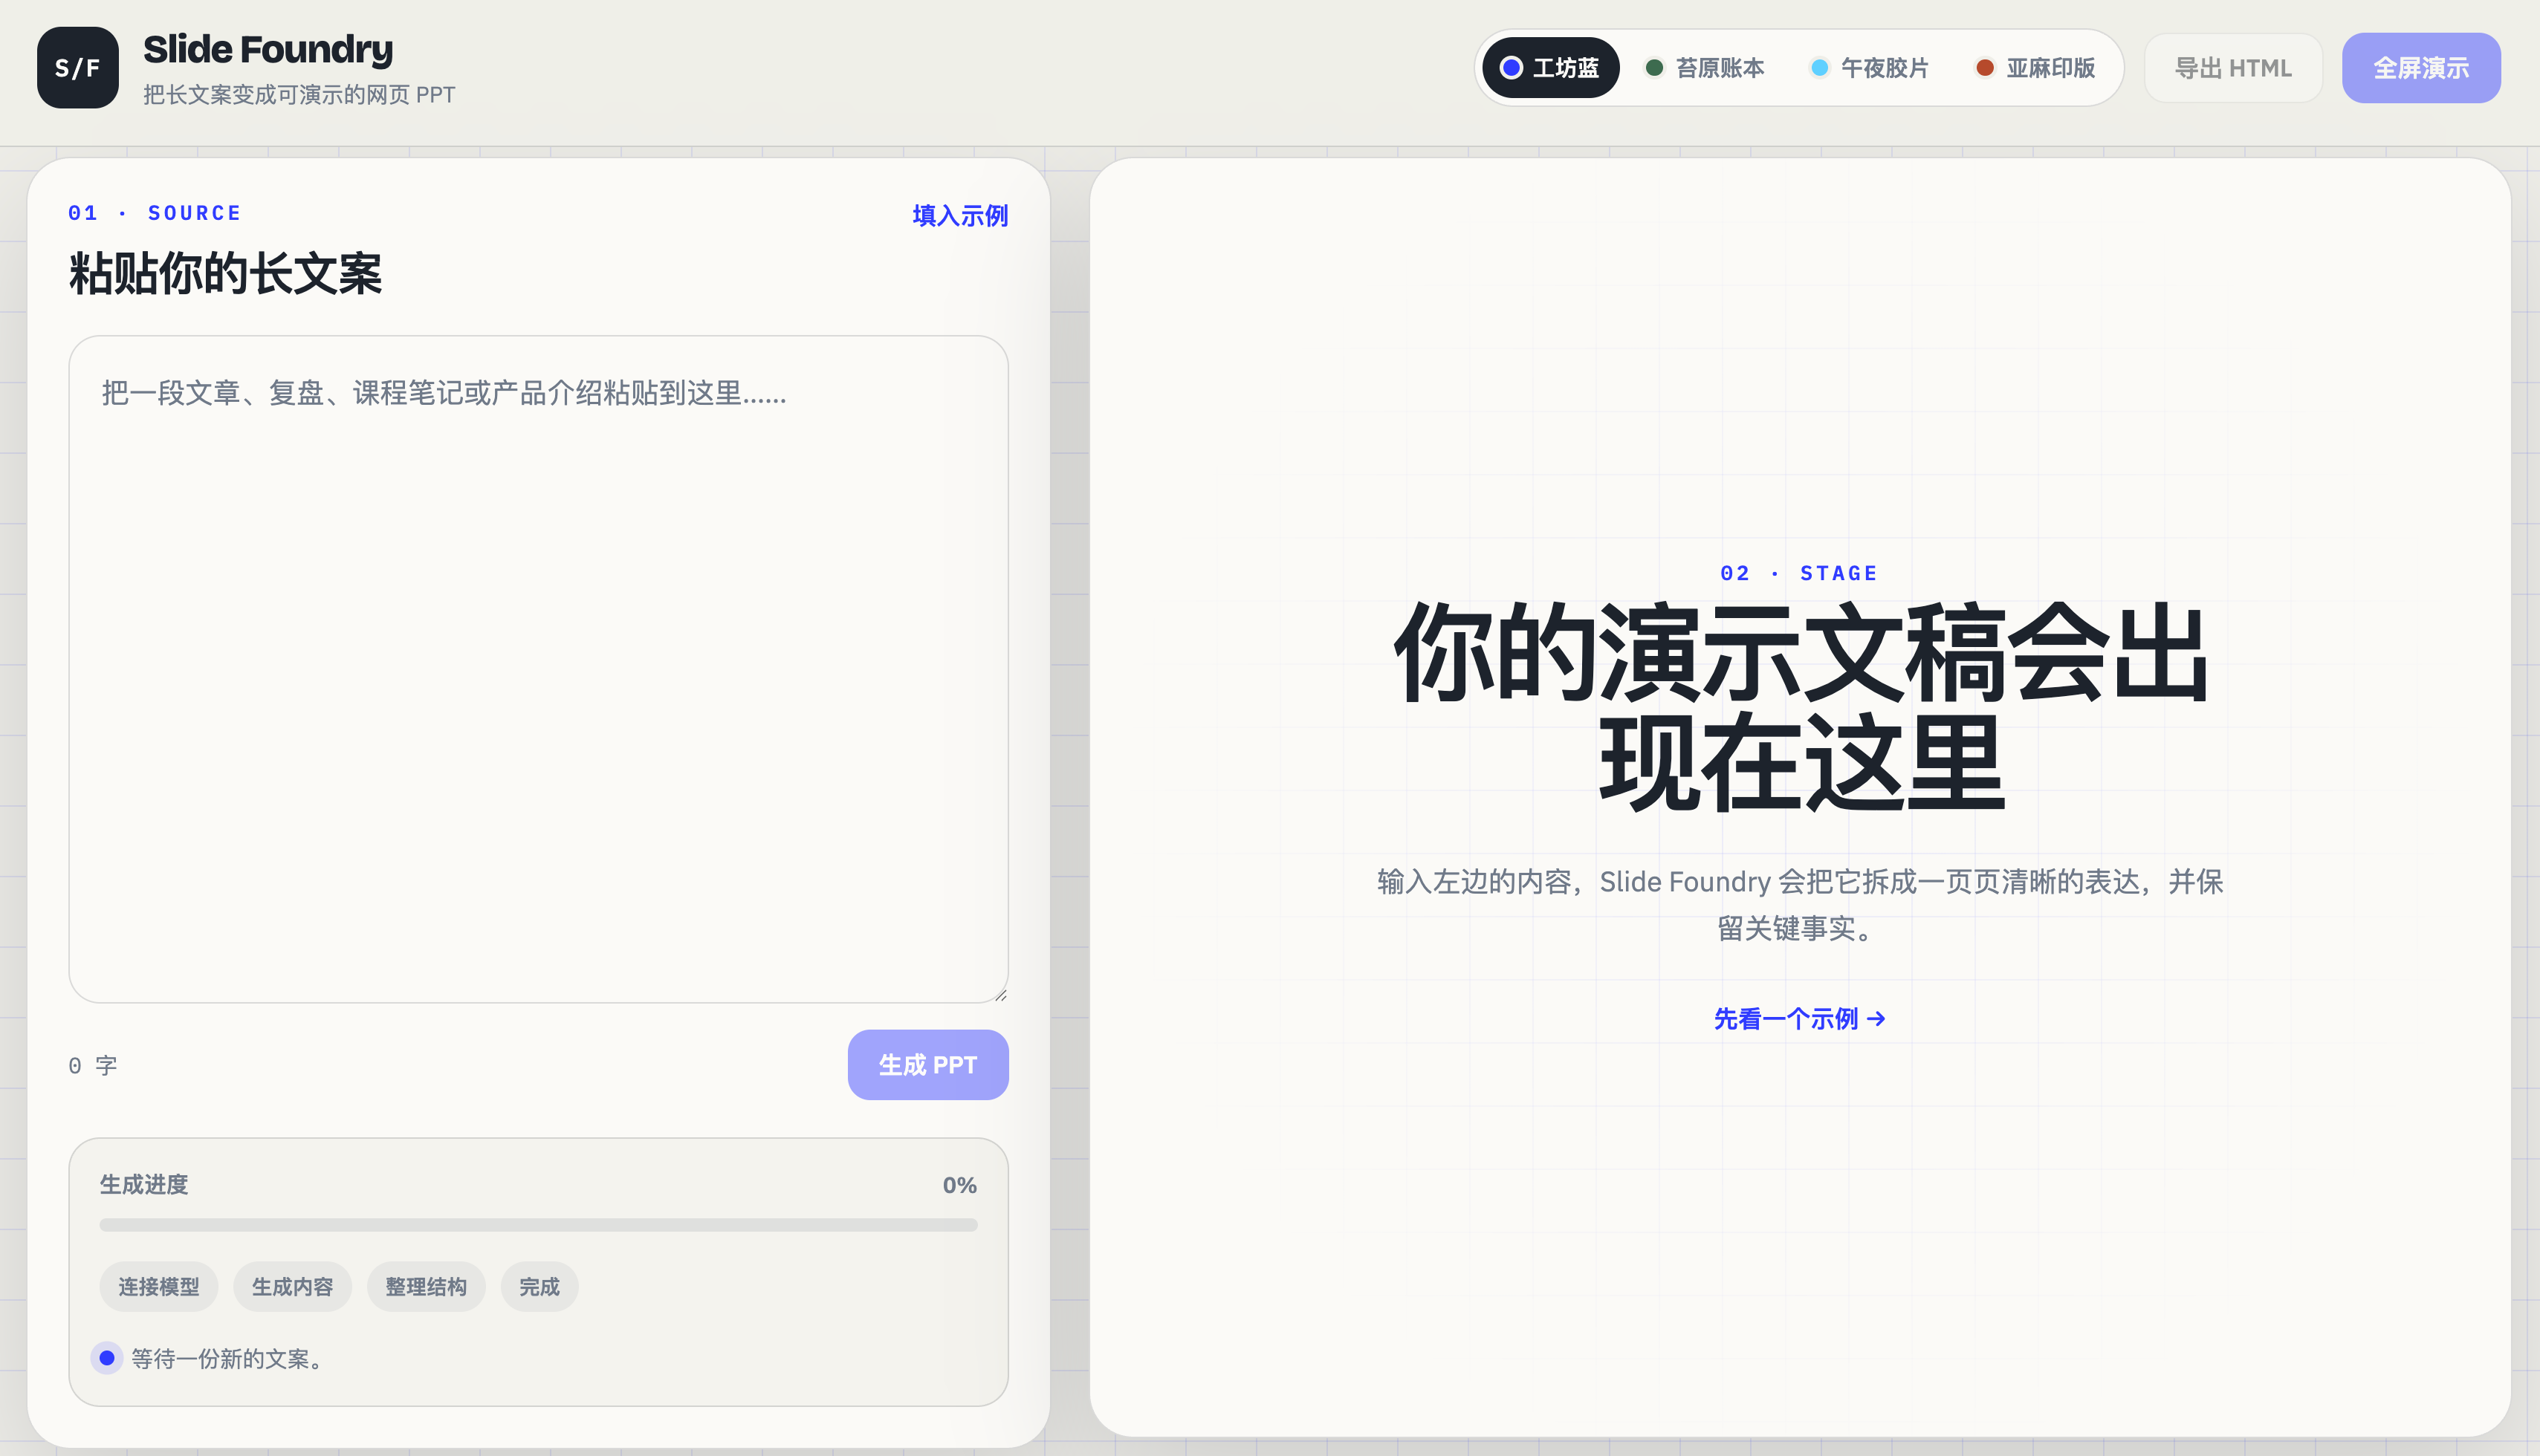The image size is (2540, 1456).
Task: Click the 输入左边的内容 description paragraph
Action: 1800,905
